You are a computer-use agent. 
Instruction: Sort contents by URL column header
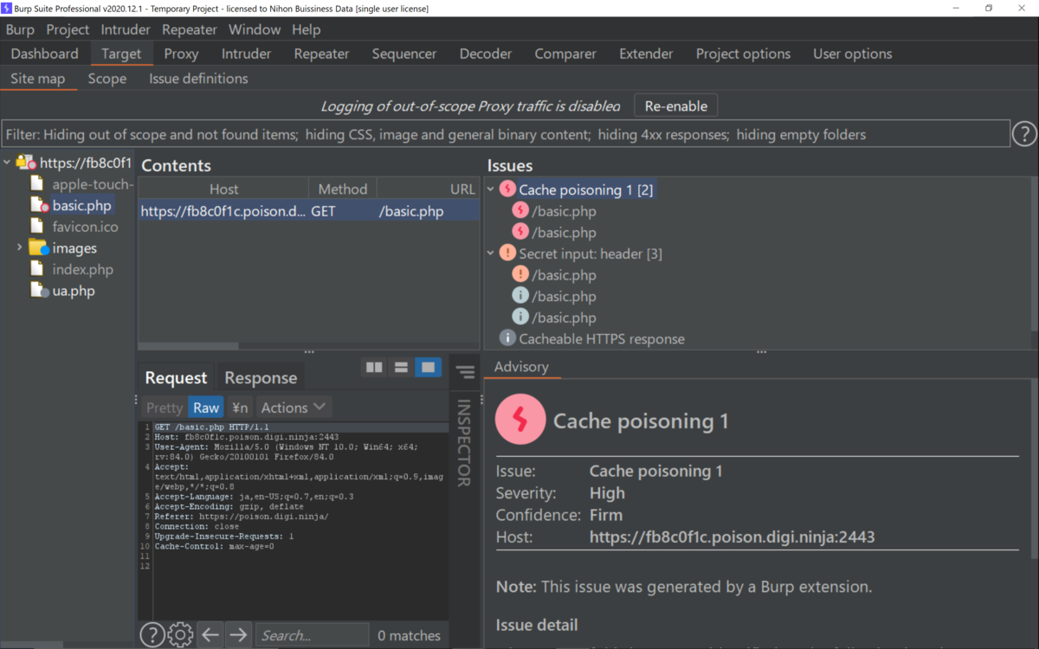pyautogui.click(x=428, y=189)
